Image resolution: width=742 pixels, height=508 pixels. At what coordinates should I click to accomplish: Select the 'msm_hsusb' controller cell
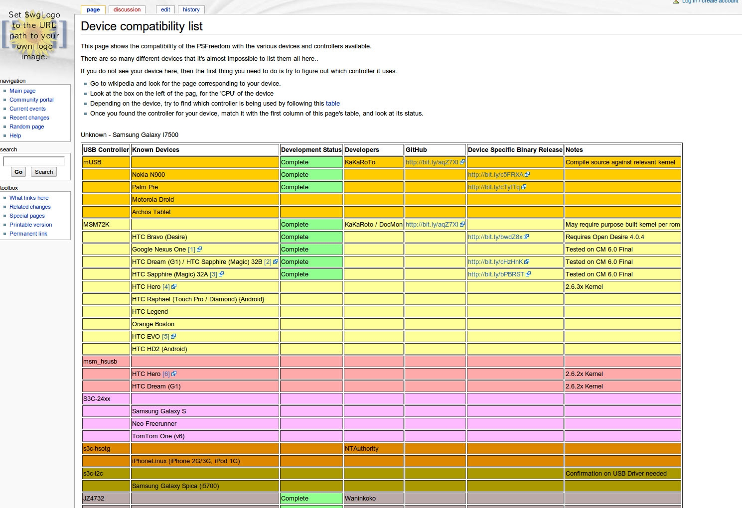click(x=106, y=362)
